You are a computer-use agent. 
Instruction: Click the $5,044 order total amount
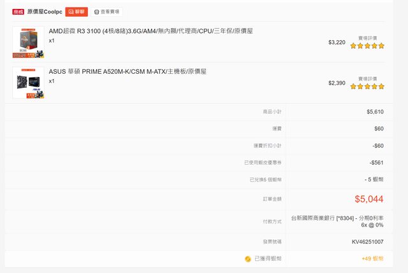(x=368, y=199)
